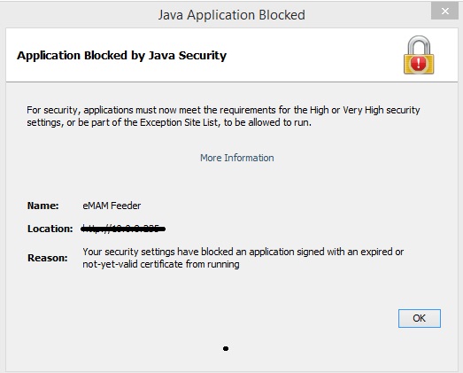Click the eMAM Feeder application name

tap(112, 206)
